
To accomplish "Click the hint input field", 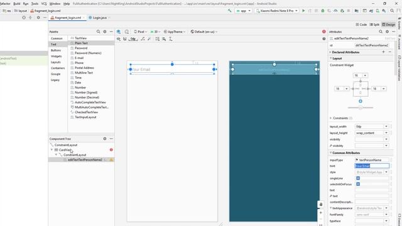I will click(x=372, y=166).
